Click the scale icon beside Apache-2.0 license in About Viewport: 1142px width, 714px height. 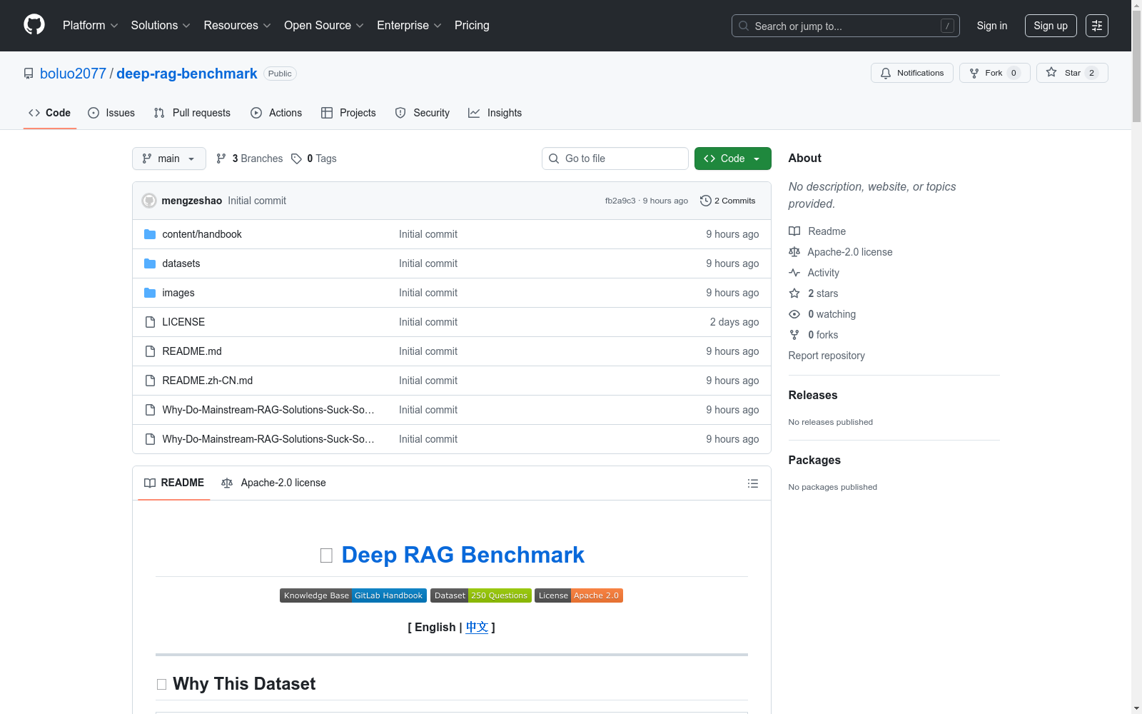[794, 252]
